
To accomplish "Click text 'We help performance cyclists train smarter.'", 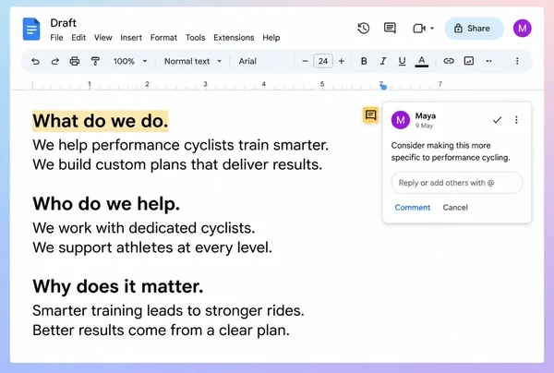I will point(181,145).
